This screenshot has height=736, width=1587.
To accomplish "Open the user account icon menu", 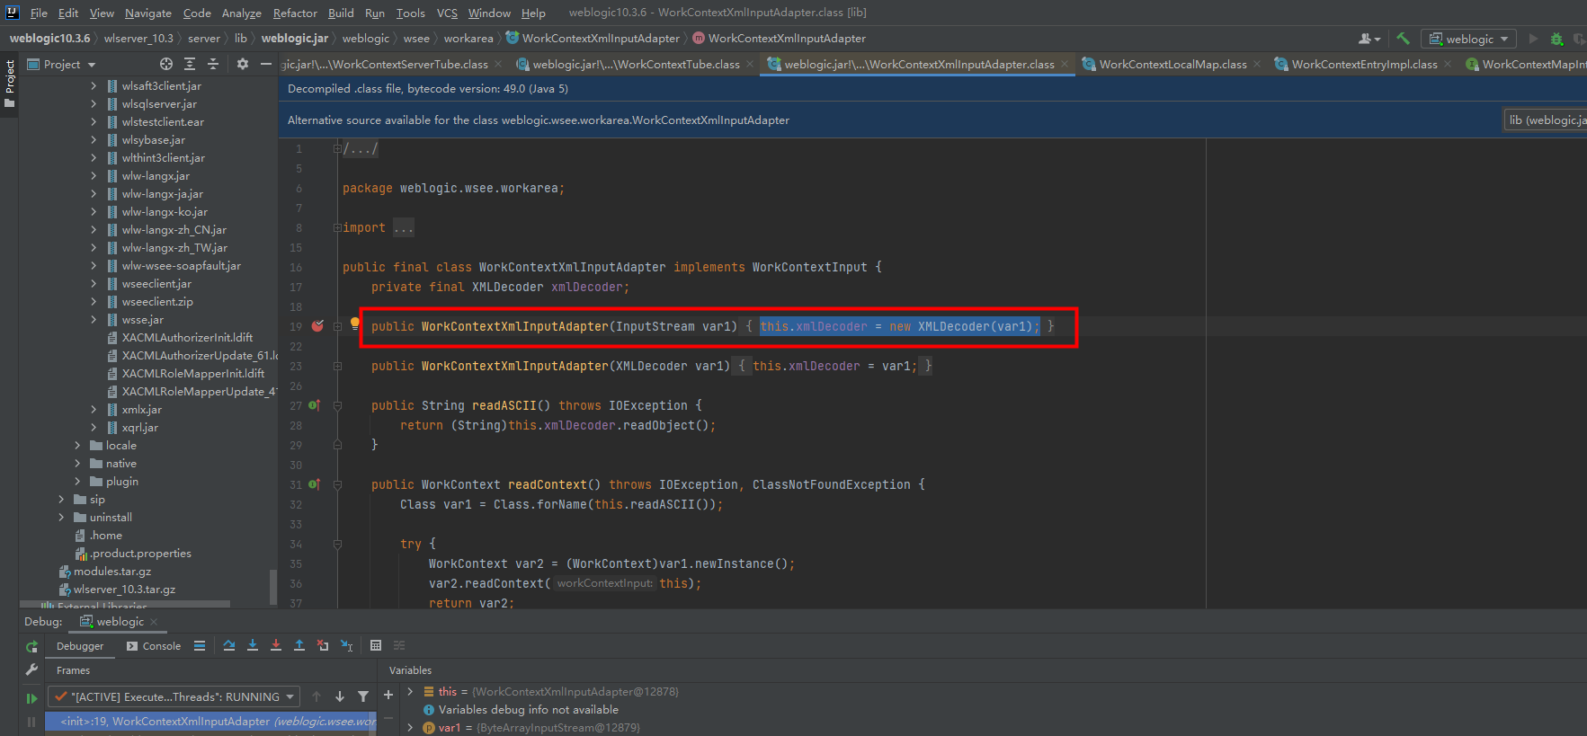I will click(x=1369, y=39).
